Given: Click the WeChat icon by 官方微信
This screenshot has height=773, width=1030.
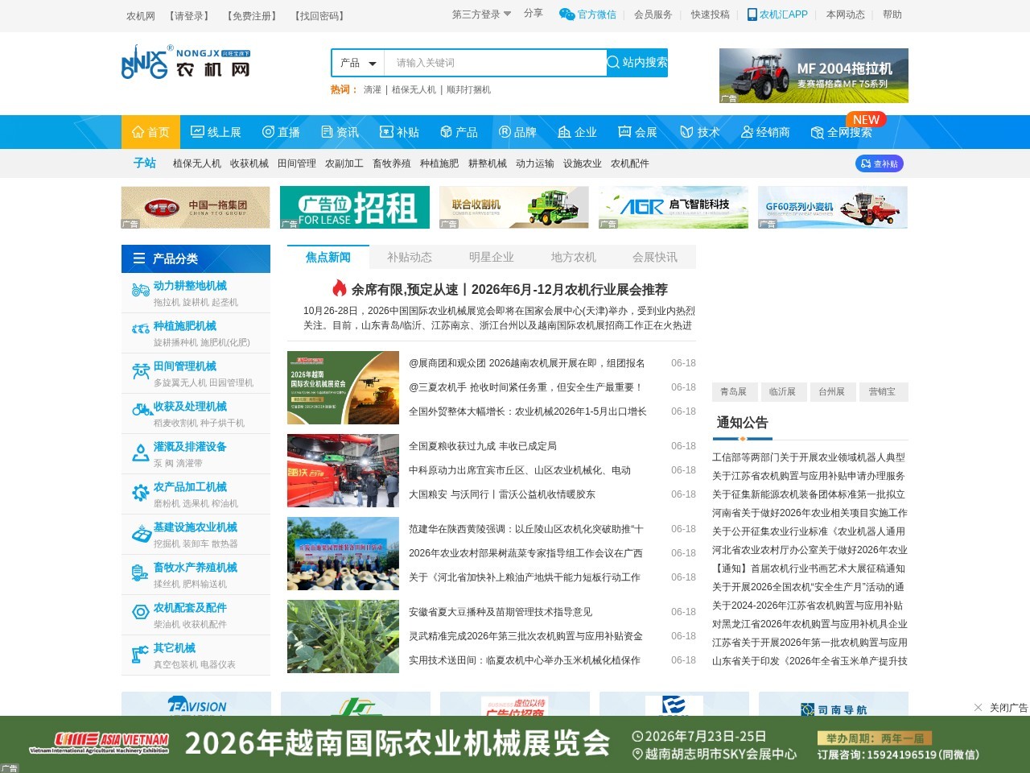Looking at the screenshot, I should click(x=566, y=14).
